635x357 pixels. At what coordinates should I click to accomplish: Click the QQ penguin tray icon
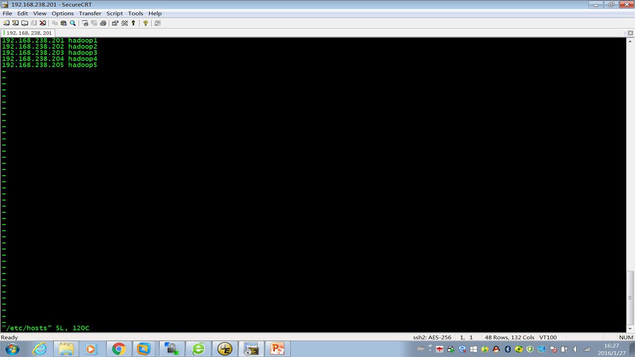click(x=496, y=349)
